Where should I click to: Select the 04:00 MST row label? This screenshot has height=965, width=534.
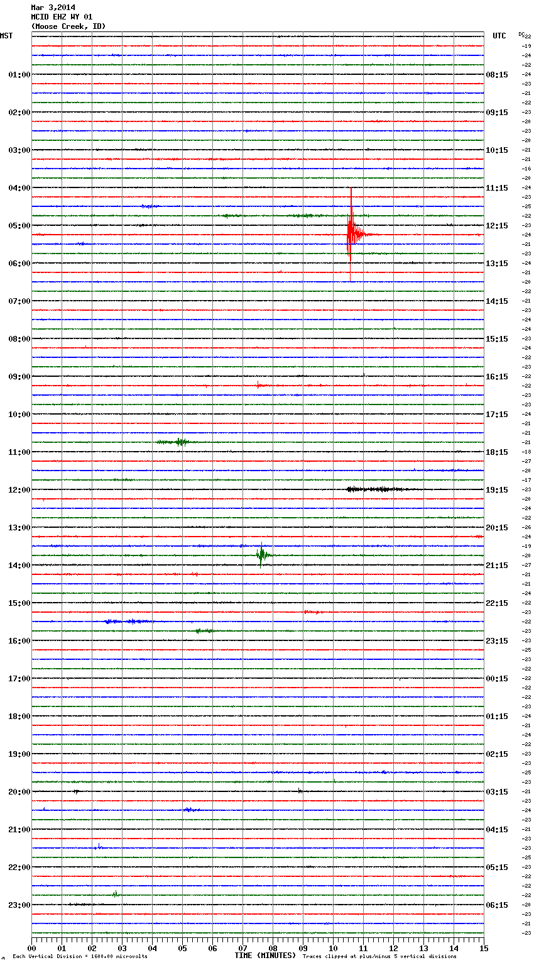point(19,188)
